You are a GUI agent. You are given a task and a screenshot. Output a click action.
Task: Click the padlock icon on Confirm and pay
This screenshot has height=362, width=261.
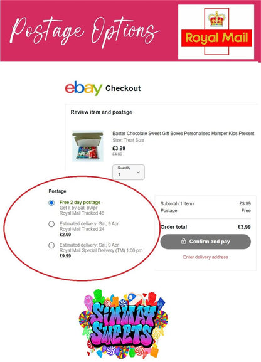(x=184, y=242)
